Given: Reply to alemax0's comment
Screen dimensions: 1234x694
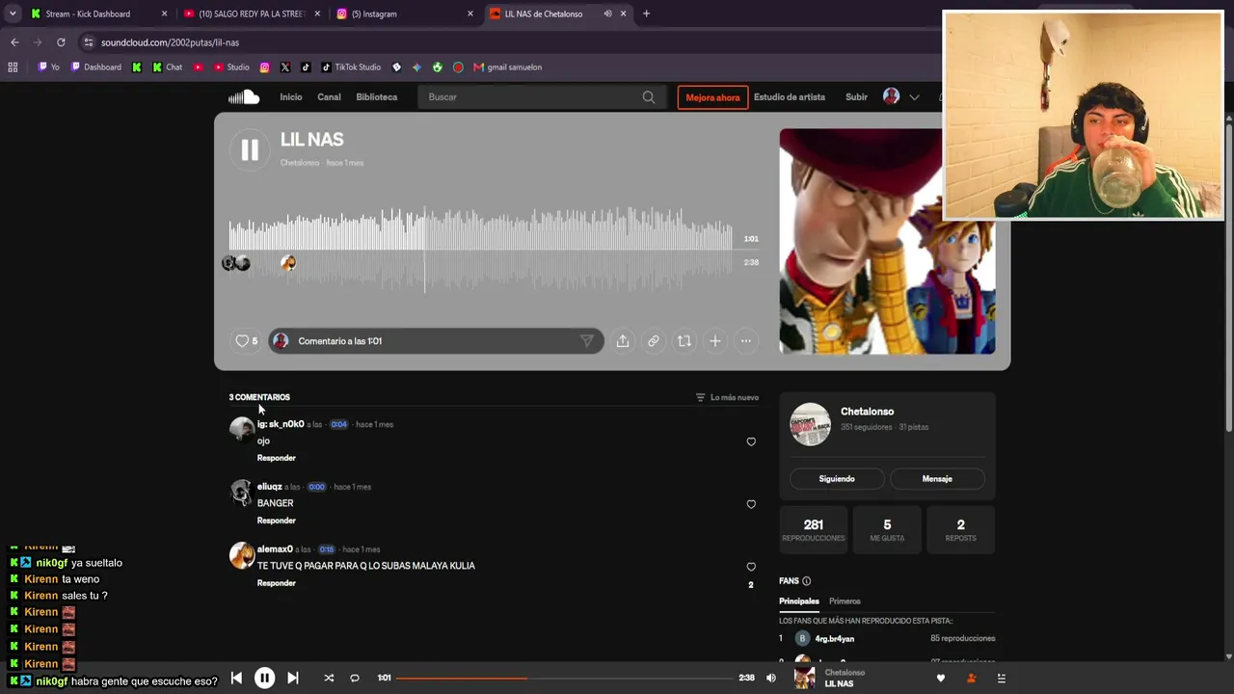Looking at the screenshot, I should [277, 583].
